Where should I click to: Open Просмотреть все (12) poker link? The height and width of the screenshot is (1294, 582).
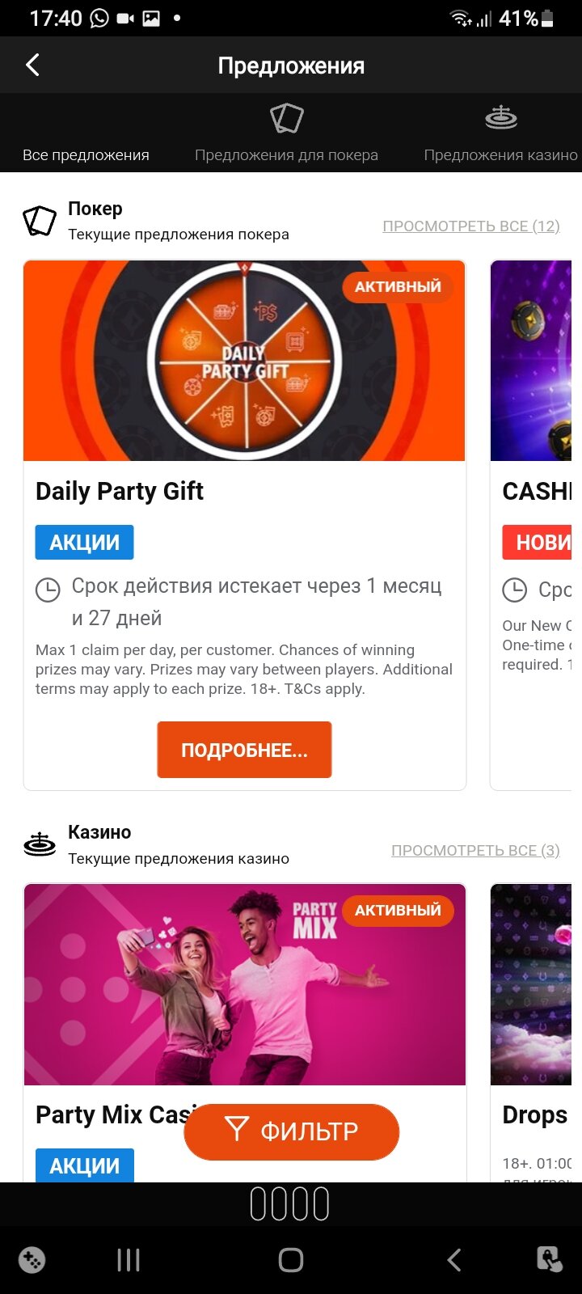[x=470, y=226]
